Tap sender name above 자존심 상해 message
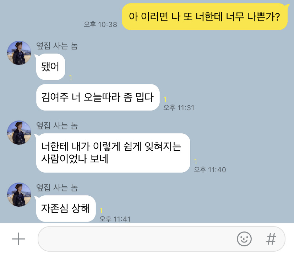 coord(57,188)
